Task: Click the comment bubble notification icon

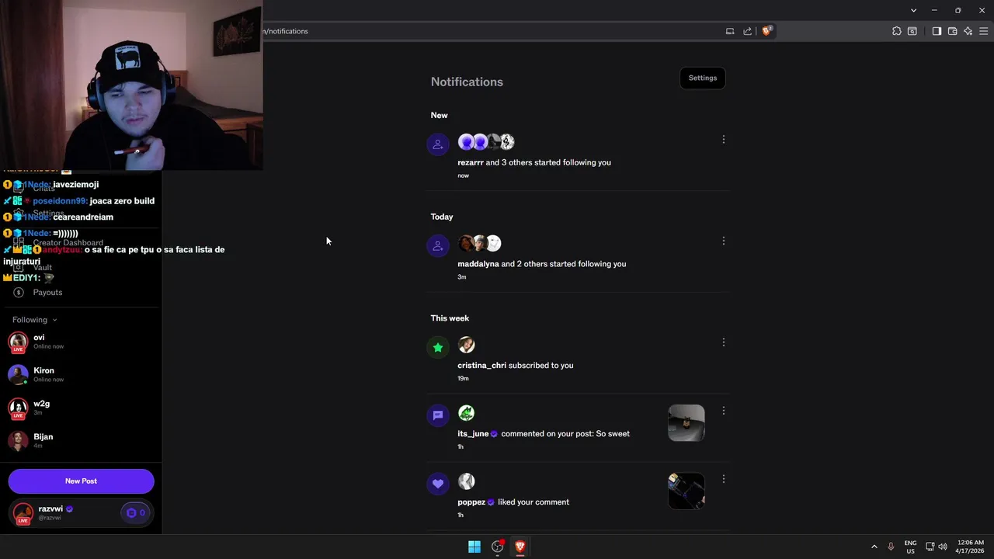Action: 438,415
